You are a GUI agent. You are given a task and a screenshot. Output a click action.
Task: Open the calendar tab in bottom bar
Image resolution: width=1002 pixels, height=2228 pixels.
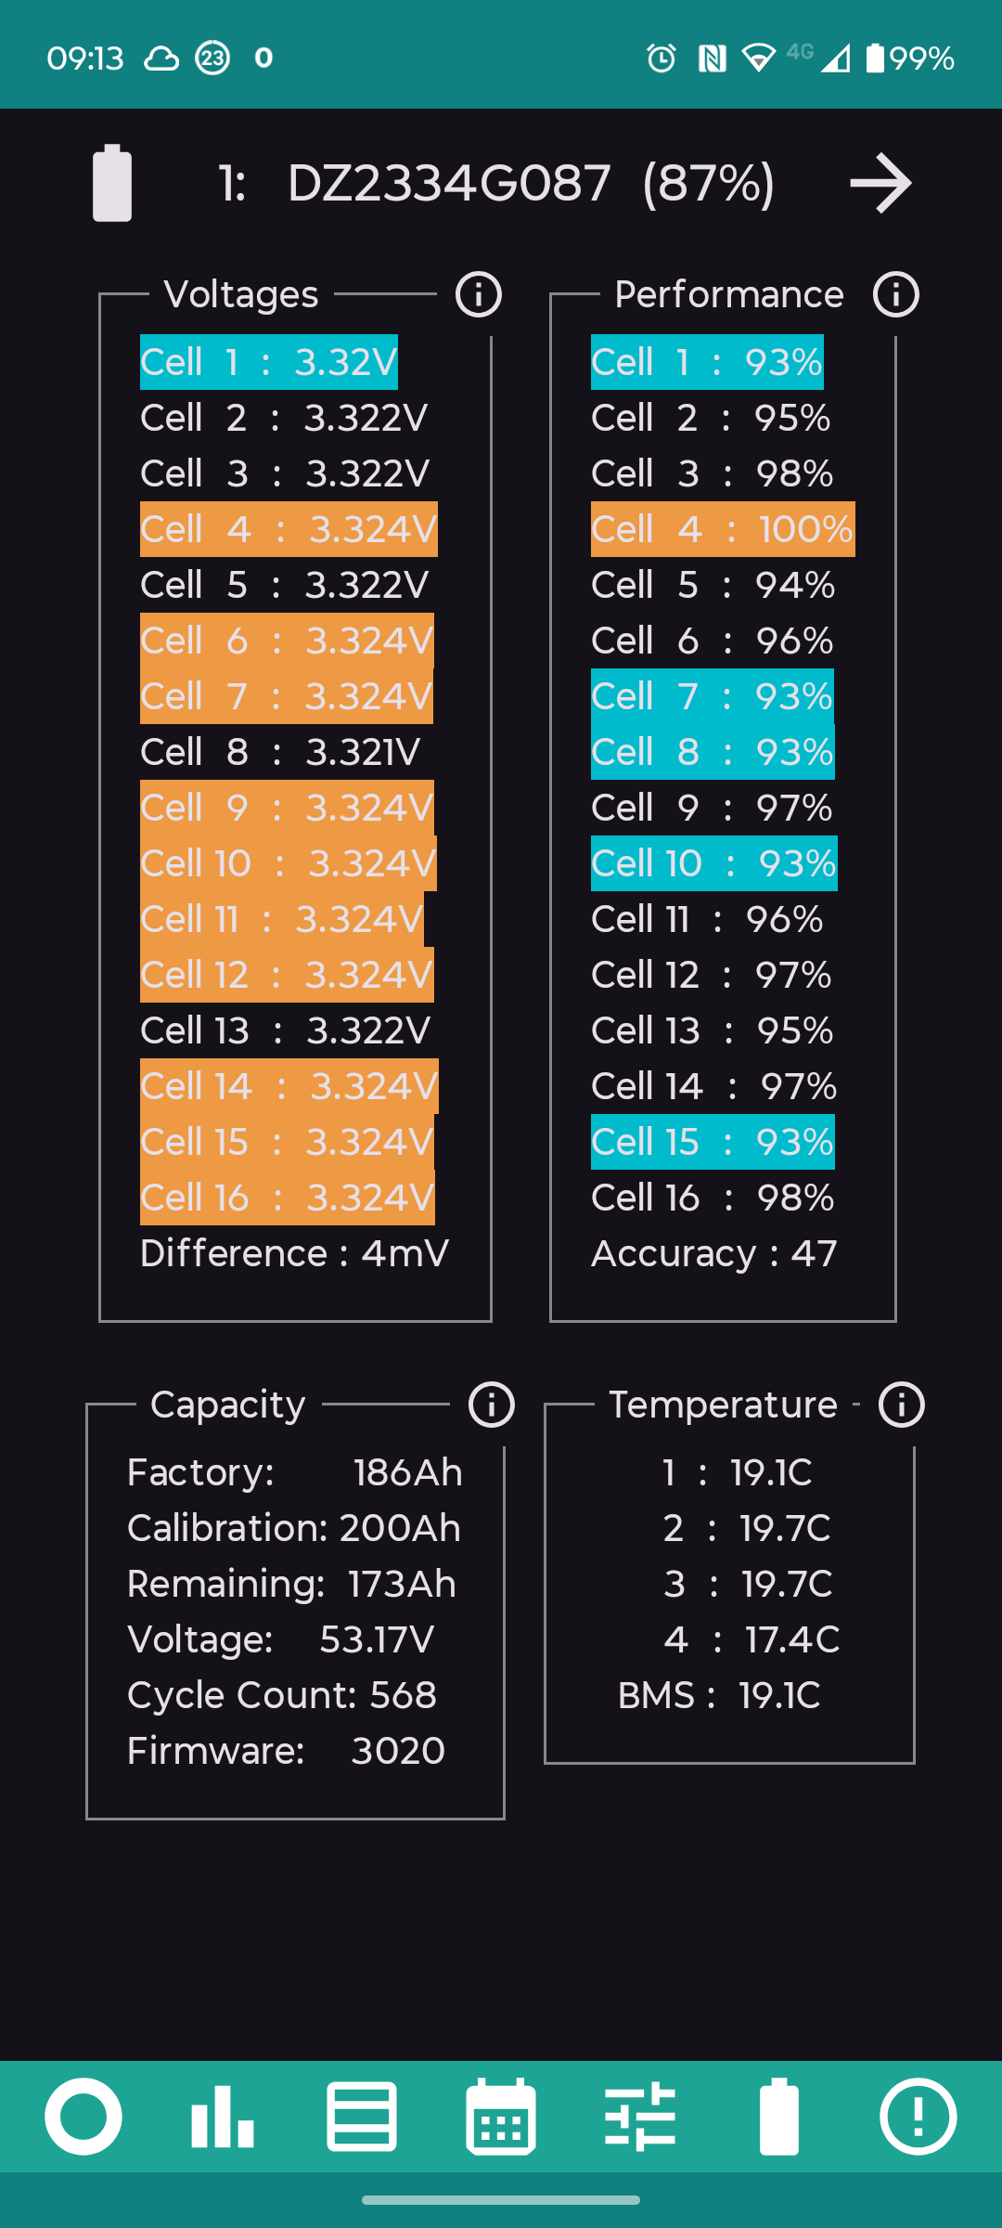501,2117
